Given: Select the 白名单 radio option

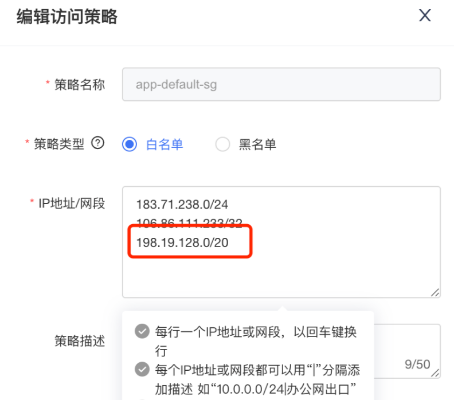Looking at the screenshot, I should click(x=130, y=144).
